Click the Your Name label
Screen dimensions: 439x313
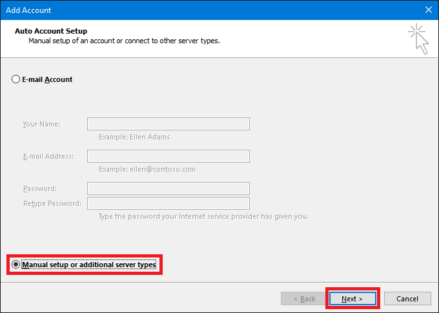pyautogui.click(x=41, y=124)
